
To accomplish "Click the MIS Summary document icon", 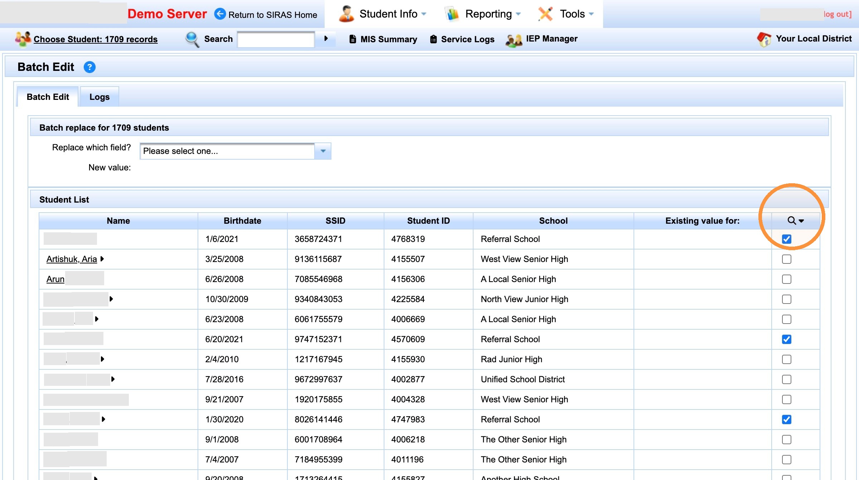I will point(353,39).
